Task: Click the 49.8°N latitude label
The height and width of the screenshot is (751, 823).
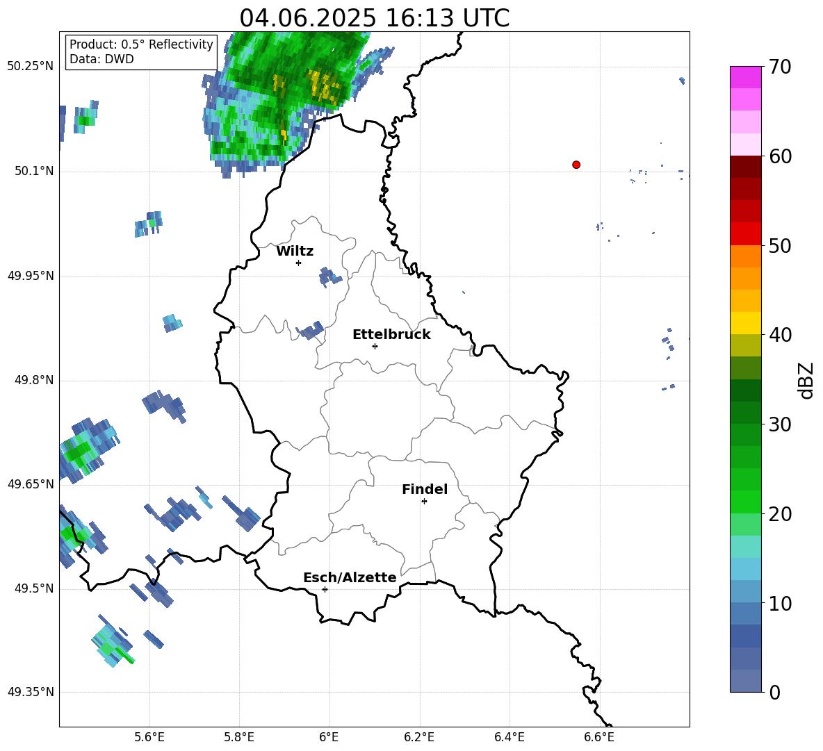Action: 33,380
